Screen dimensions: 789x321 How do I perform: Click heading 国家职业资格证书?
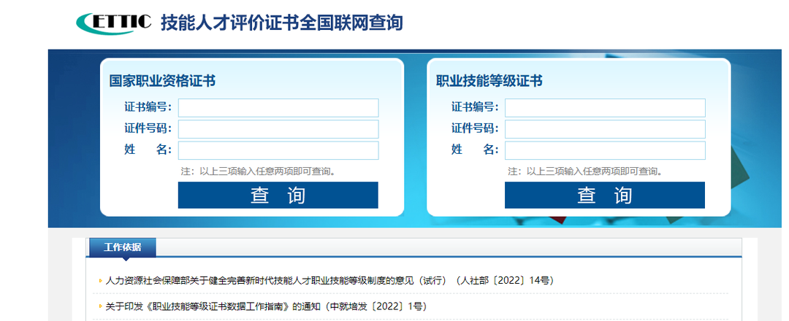[162, 81]
